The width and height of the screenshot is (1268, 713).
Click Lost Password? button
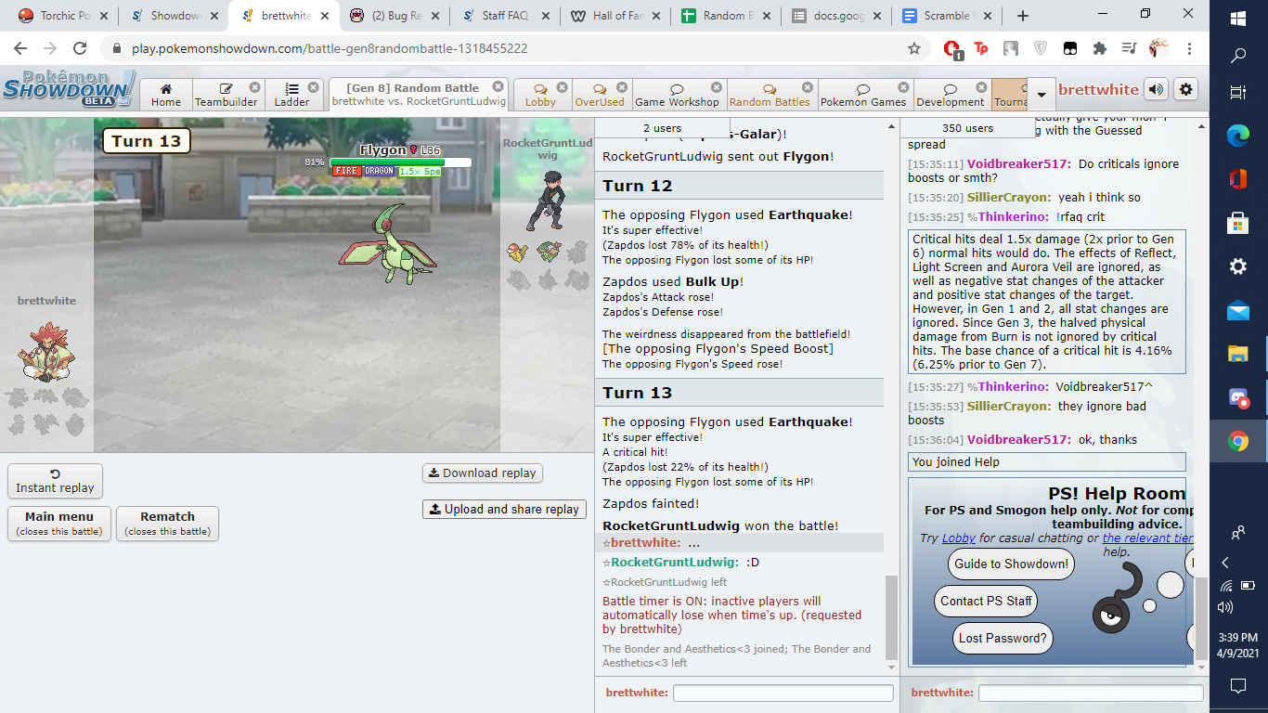[1003, 638]
